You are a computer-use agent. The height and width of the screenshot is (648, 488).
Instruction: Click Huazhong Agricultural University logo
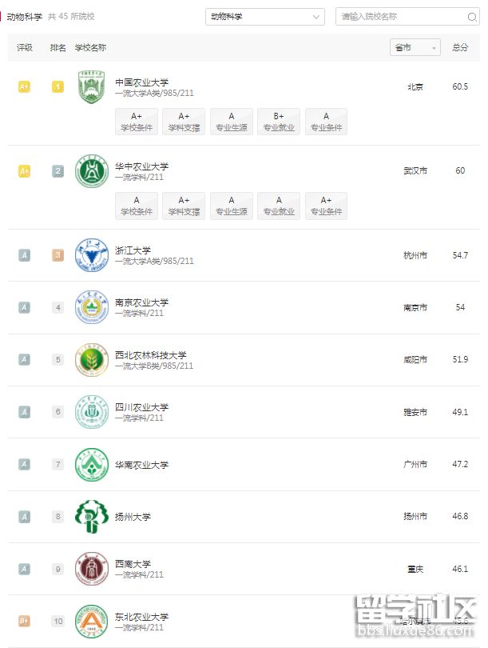pyautogui.click(x=91, y=171)
